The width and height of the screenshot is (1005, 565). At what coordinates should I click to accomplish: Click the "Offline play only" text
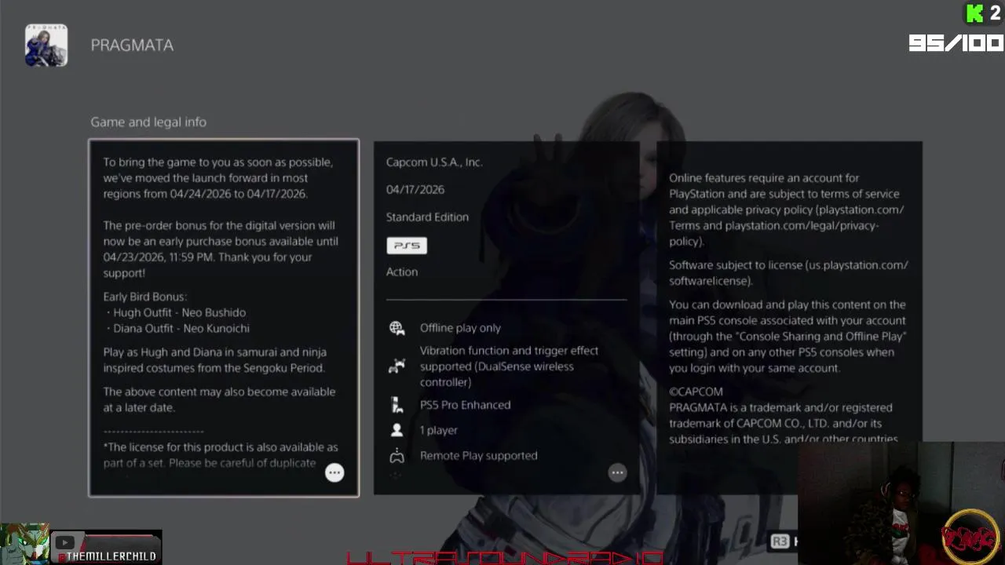(x=460, y=328)
